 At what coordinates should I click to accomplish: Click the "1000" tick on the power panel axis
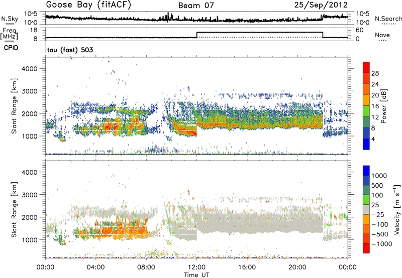pos(29,136)
